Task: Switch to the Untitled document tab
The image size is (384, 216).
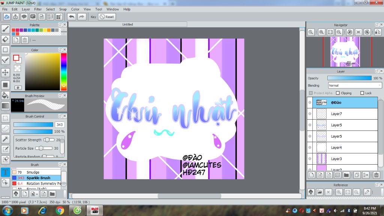Action: [127, 24]
